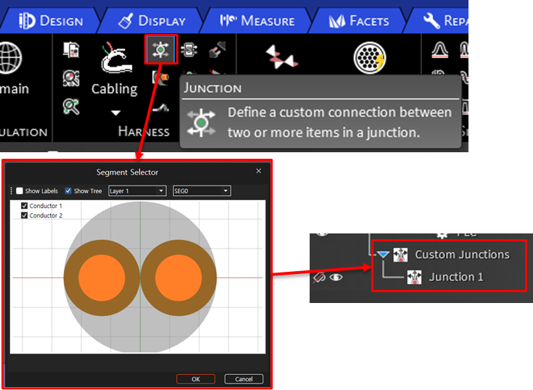Image resolution: width=533 pixels, height=390 pixels.
Task: Click the connector icon right of Junction
Action: pos(190,50)
